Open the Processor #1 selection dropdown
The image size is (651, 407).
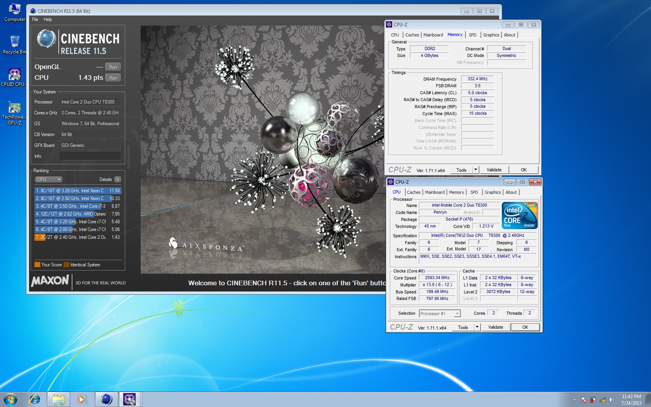[x=439, y=314]
